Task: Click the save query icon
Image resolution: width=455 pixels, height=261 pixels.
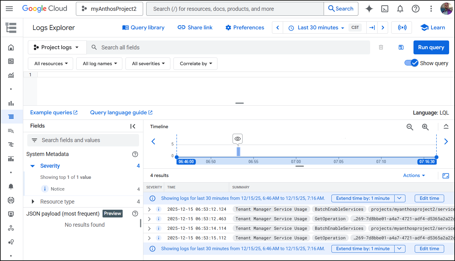Action: pyautogui.click(x=401, y=47)
